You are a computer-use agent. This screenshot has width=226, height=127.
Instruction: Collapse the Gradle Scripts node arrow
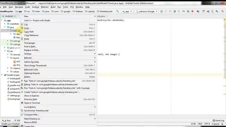(x=2, y=75)
